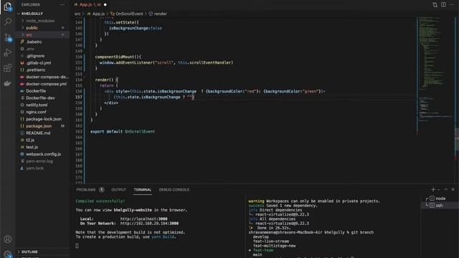Open Explorer views and more actions ellipsis
Image resolution: width=459 pixels, height=258 pixels.
click(62, 5)
